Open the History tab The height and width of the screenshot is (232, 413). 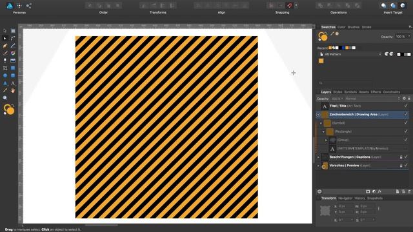coord(359,198)
